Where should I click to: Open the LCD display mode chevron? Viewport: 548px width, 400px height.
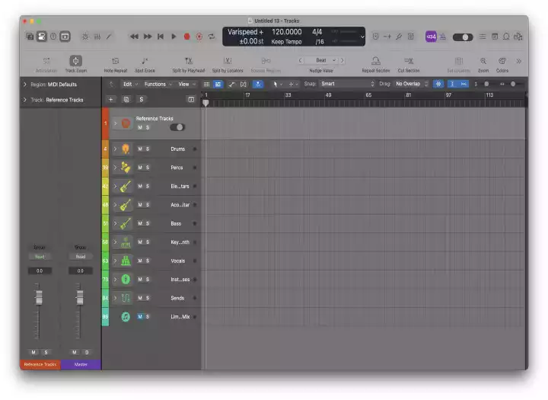pyautogui.click(x=362, y=37)
